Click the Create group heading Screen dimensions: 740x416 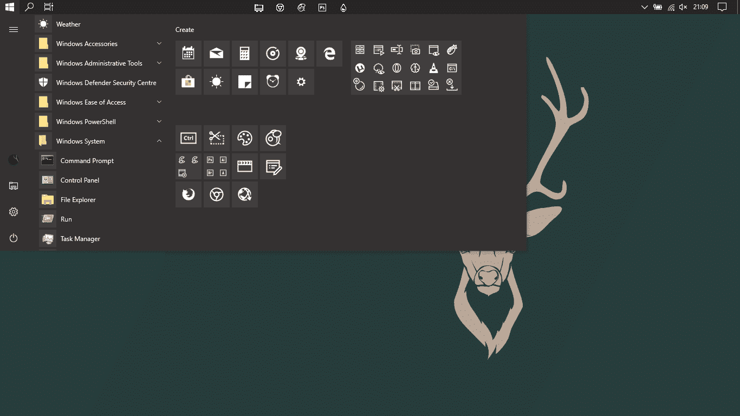[x=185, y=30]
